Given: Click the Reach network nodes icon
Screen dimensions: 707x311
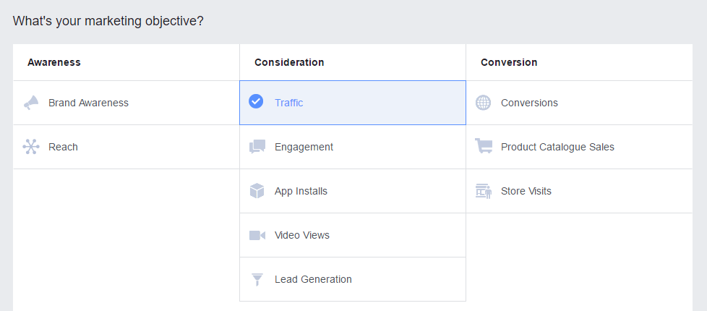Looking at the screenshot, I should (x=31, y=147).
